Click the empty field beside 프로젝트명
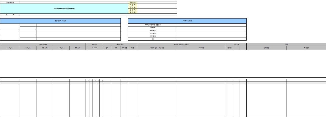Viewport: 326px width, 117px height. point(74,2)
